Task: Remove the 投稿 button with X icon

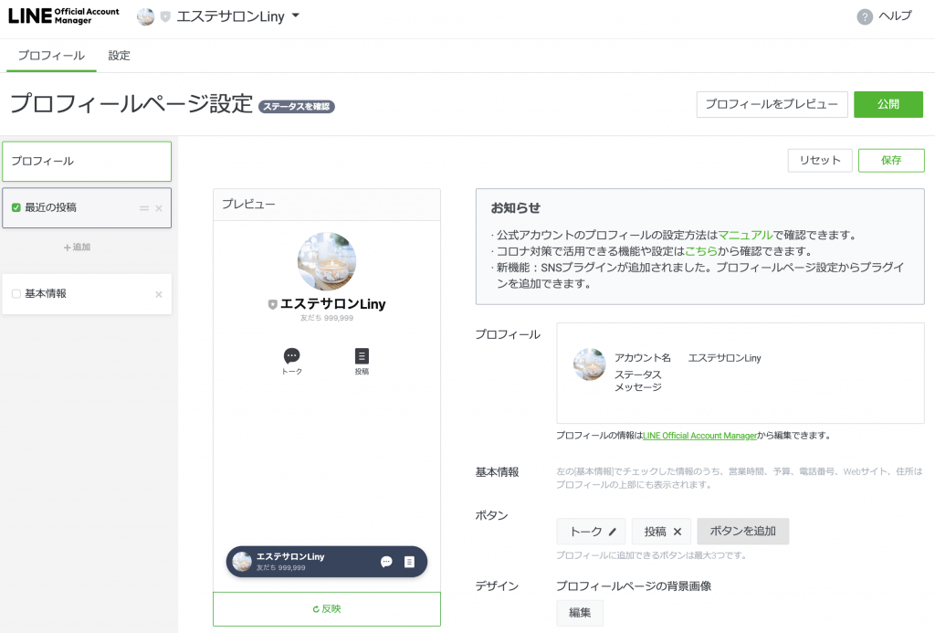Action: pyautogui.click(x=678, y=532)
